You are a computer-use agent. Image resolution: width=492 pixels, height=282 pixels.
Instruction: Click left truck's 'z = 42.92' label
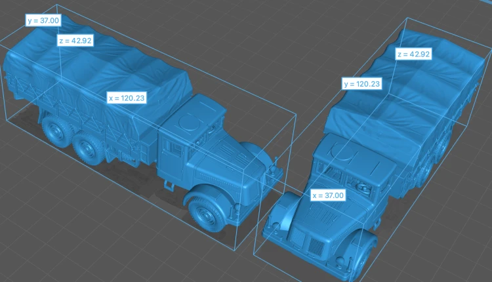(75, 41)
